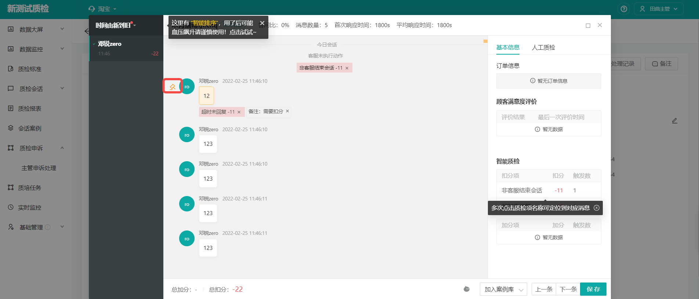Click the 质检会话 chat bubble icon
The image size is (699, 299).
pos(11,88)
